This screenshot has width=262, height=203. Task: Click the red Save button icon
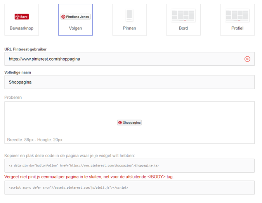(x=22, y=17)
